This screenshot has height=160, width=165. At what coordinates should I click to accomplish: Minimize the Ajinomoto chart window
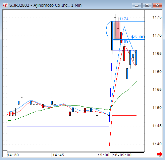(137, 5)
